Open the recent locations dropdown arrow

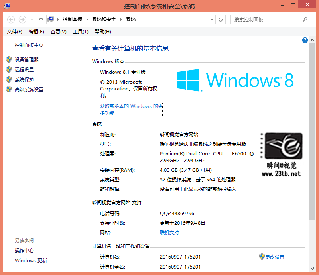32,20
